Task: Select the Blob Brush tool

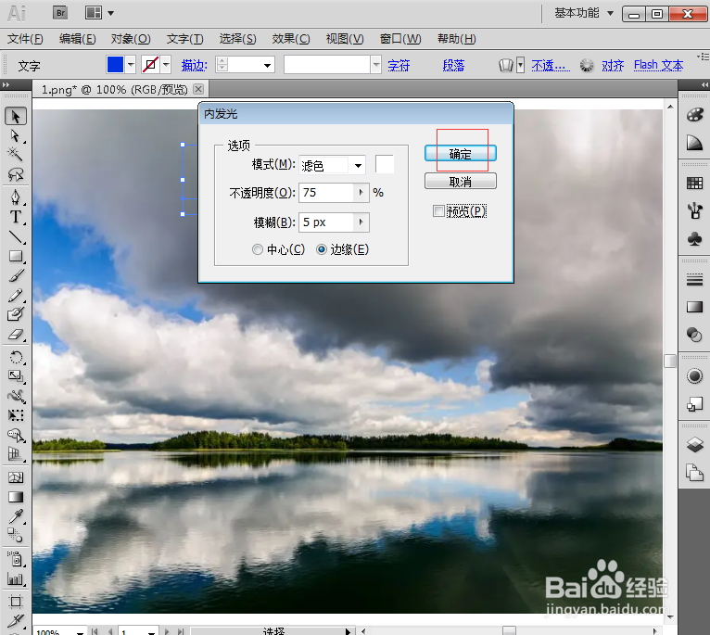Action: [x=16, y=314]
